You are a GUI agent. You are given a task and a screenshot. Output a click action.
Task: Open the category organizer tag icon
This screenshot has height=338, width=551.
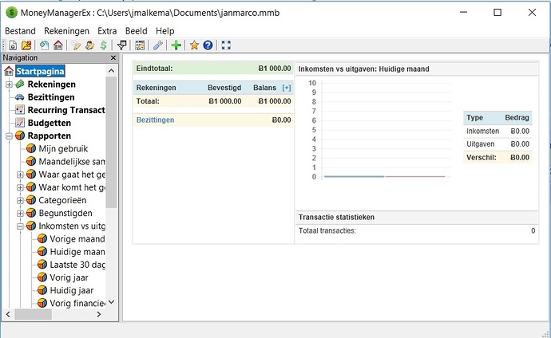76,45
